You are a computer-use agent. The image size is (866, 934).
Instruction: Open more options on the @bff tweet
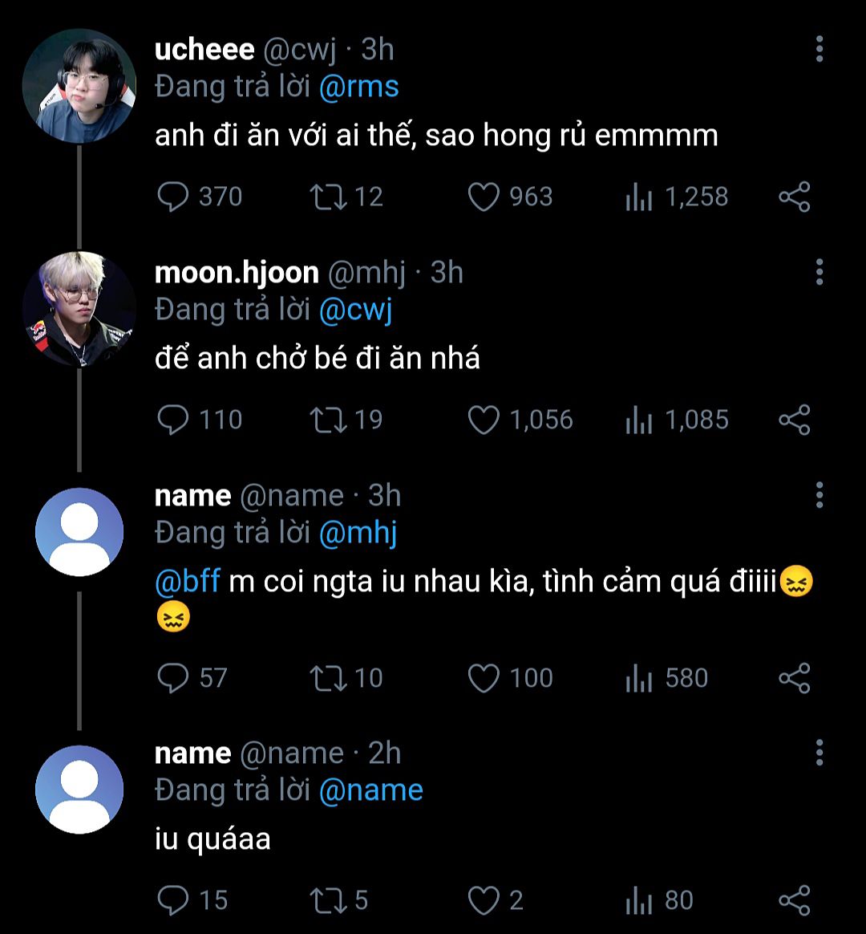(819, 496)
